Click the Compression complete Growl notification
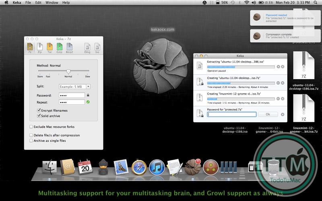Image resolution: width=322 pixels, height=201 pixels. pos(285,36)
